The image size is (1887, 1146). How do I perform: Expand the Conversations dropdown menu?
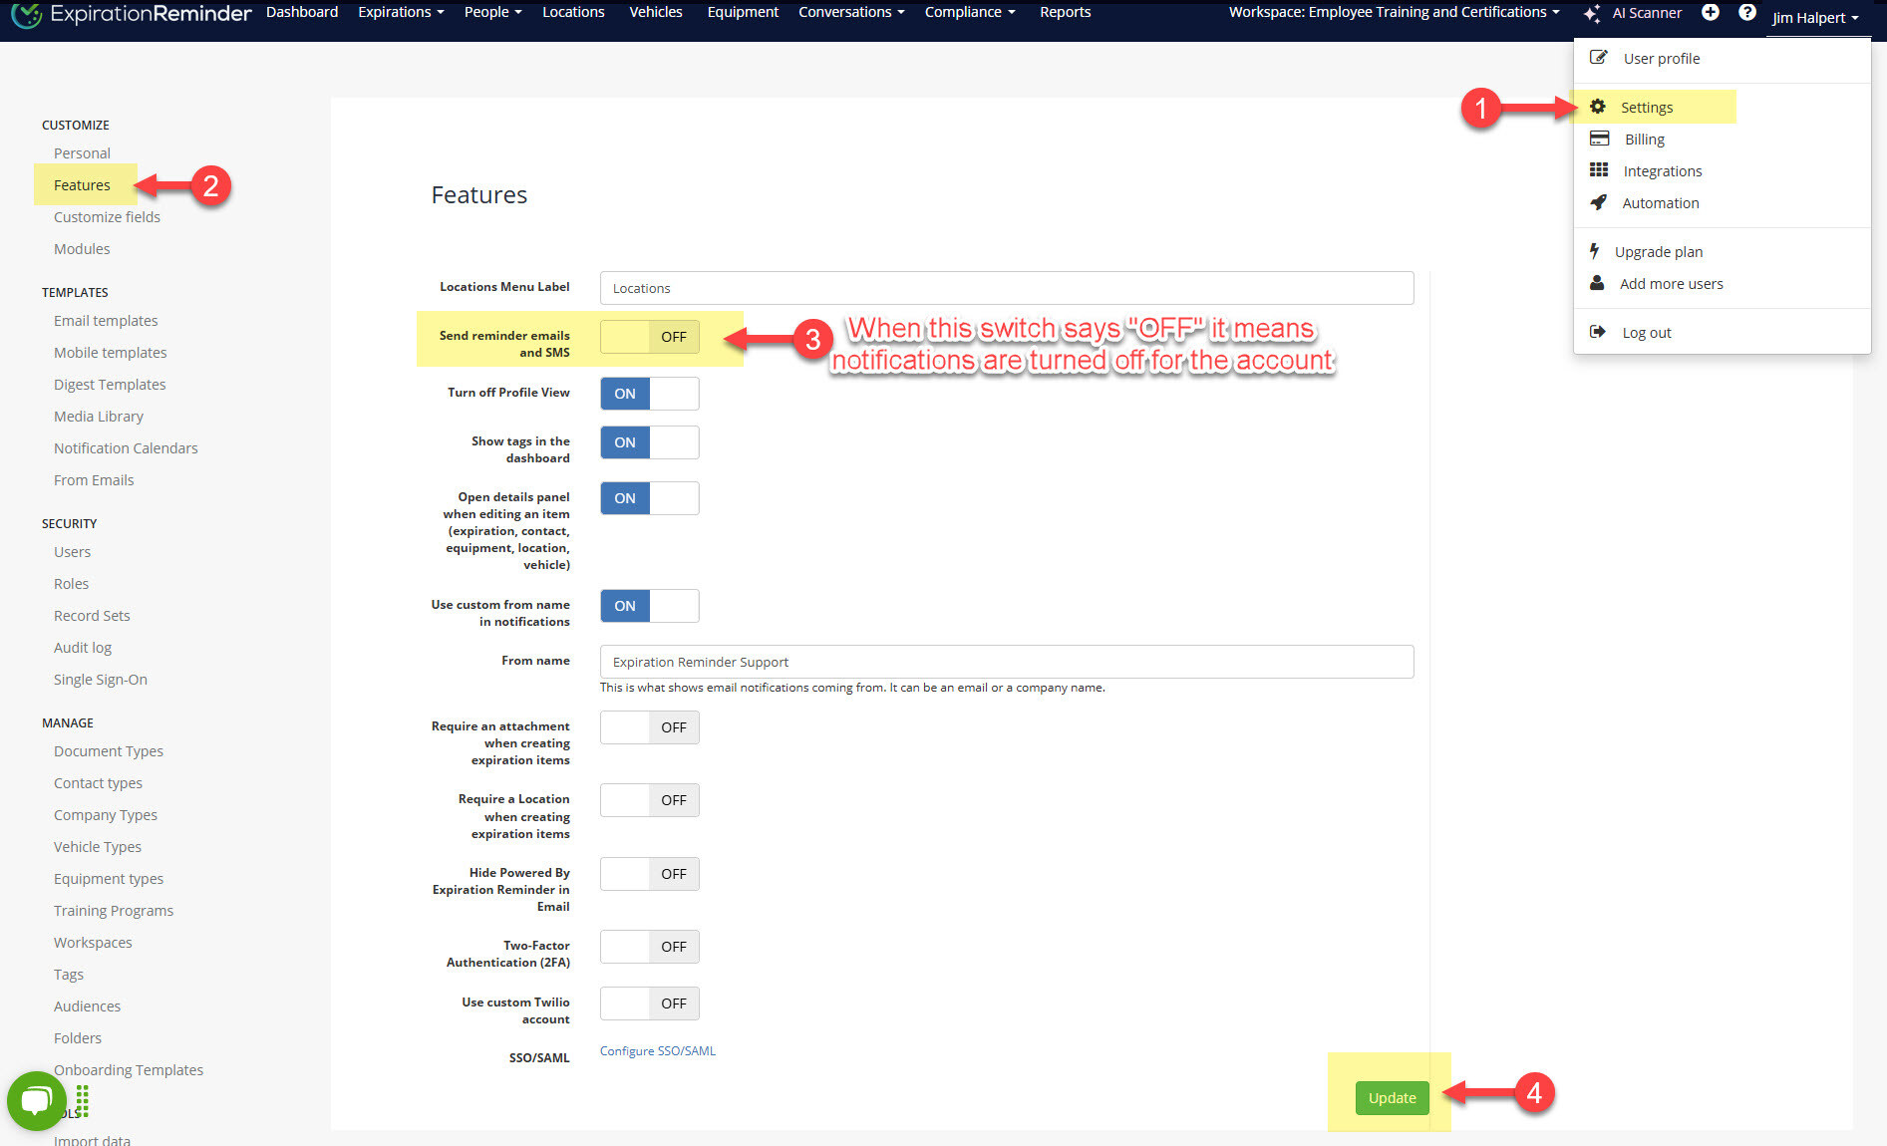coord(851,12)
